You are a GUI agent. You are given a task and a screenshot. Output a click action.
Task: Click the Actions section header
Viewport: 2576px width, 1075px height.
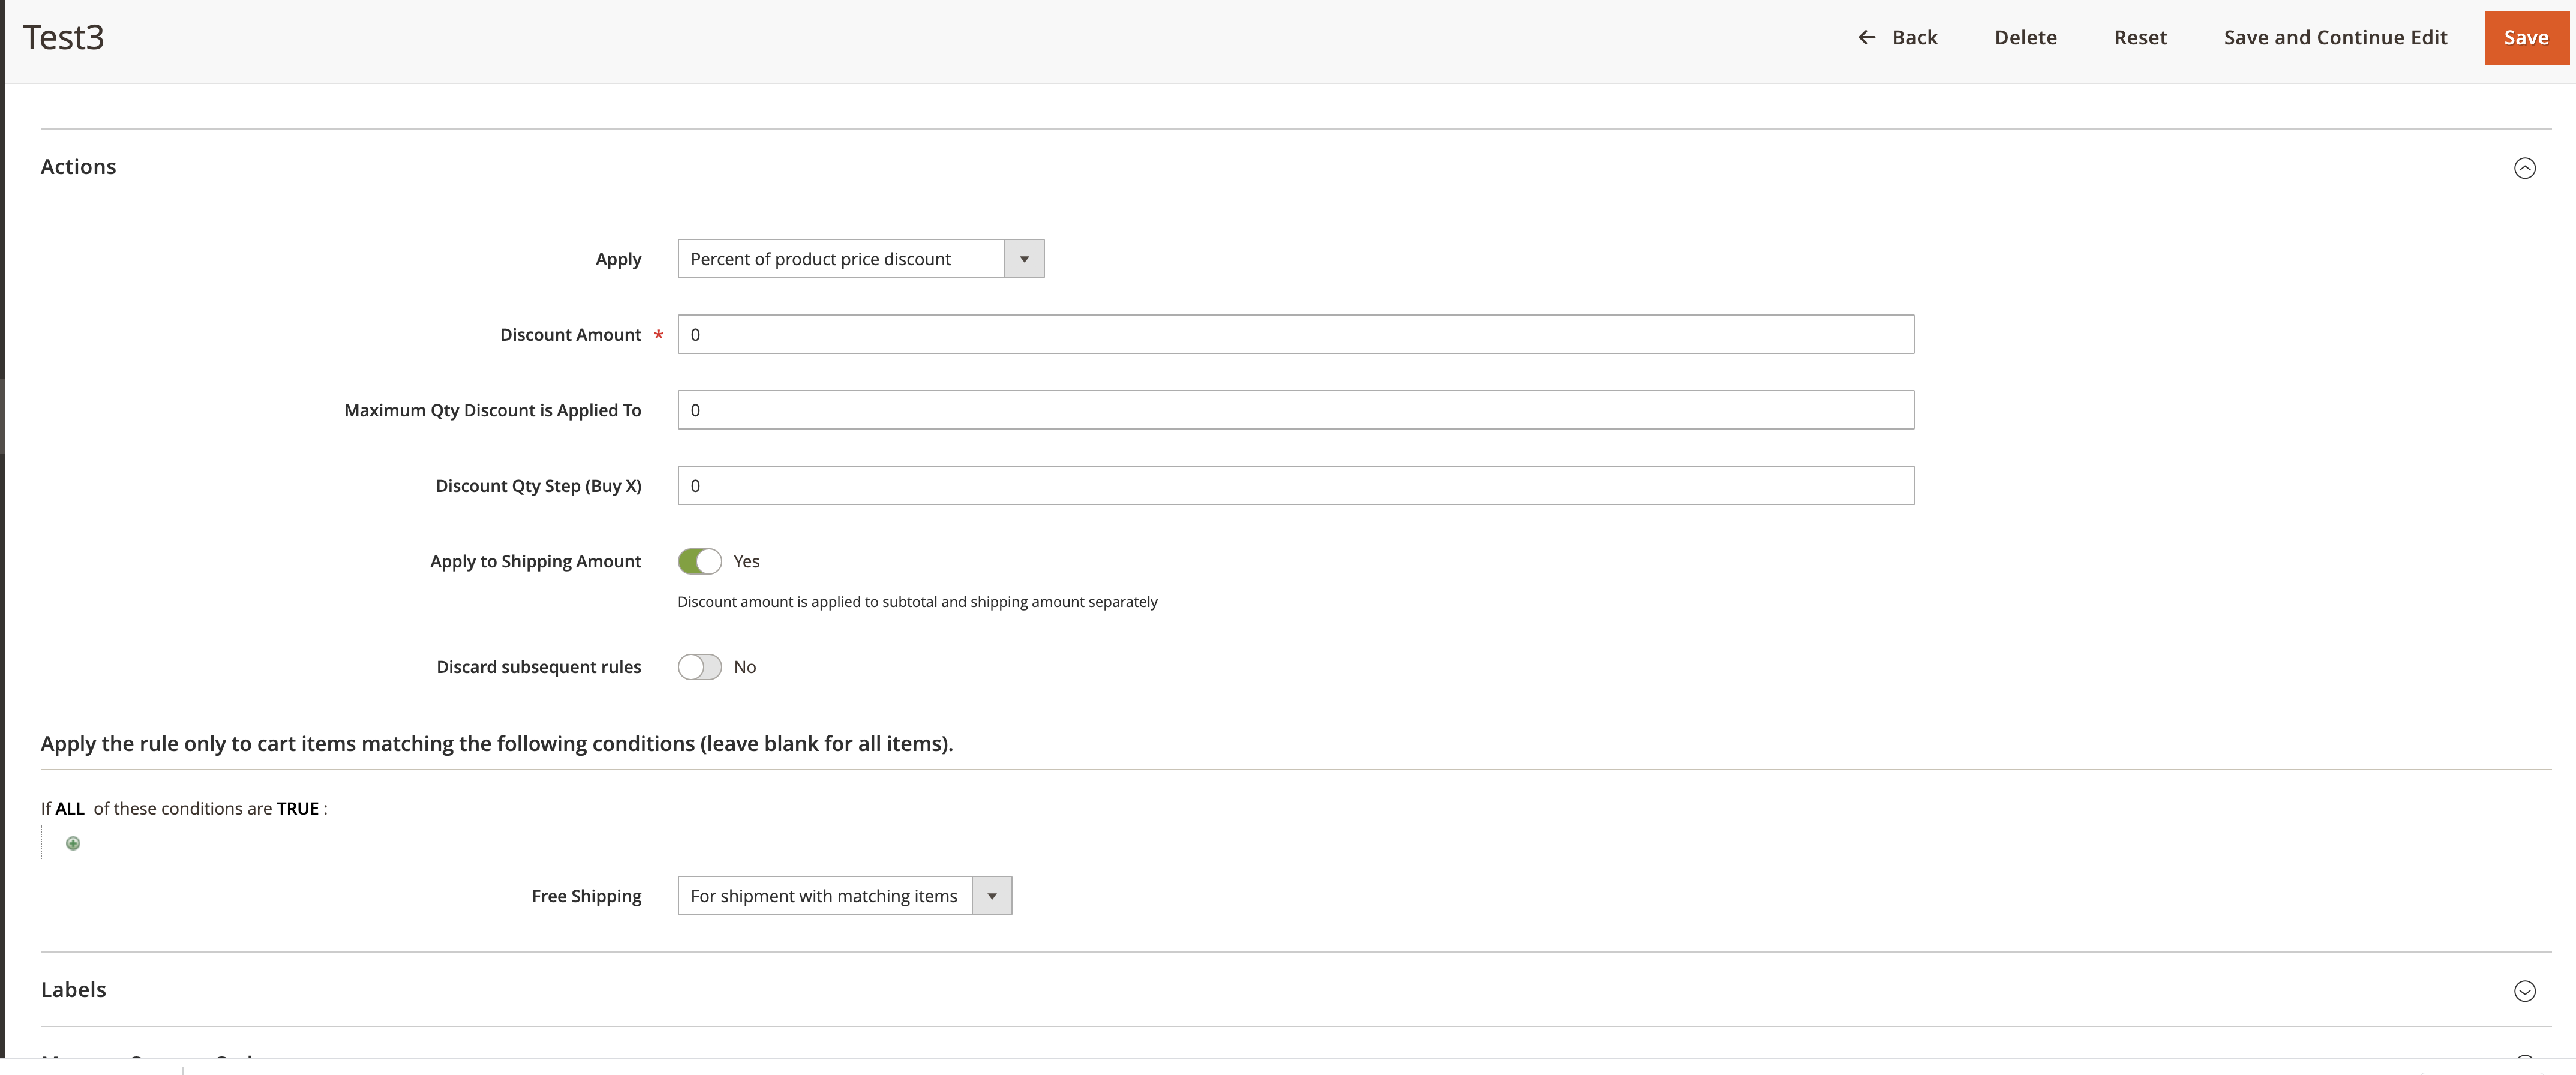79,164
